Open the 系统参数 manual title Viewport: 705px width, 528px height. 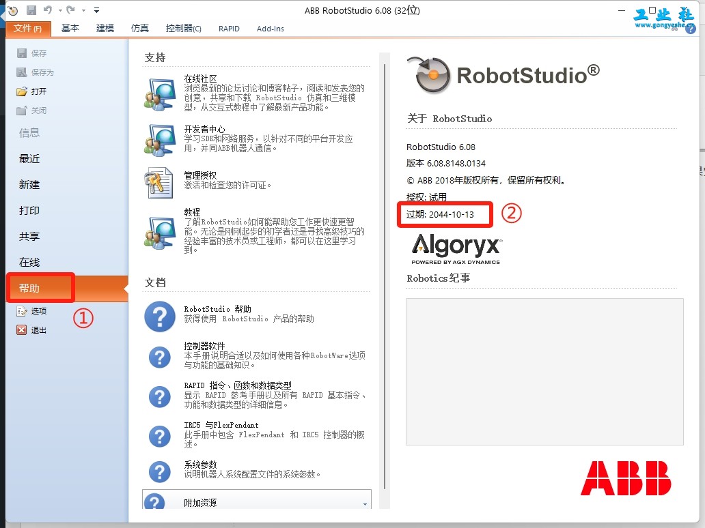pos(201,465)
